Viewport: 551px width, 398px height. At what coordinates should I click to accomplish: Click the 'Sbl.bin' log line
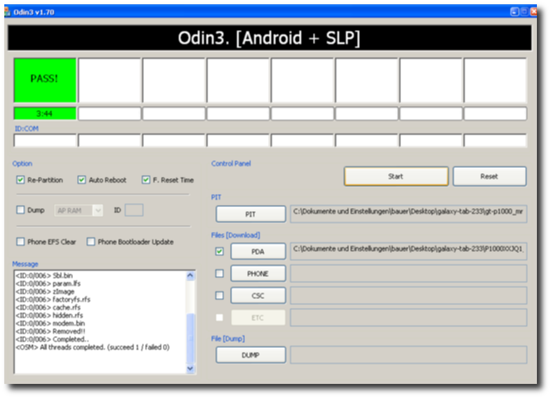click(44, 276)
